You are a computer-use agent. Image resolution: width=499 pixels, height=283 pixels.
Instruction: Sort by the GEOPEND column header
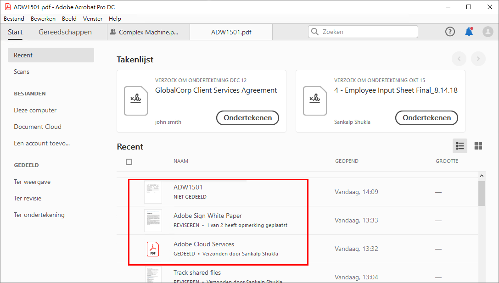[347, 161]
